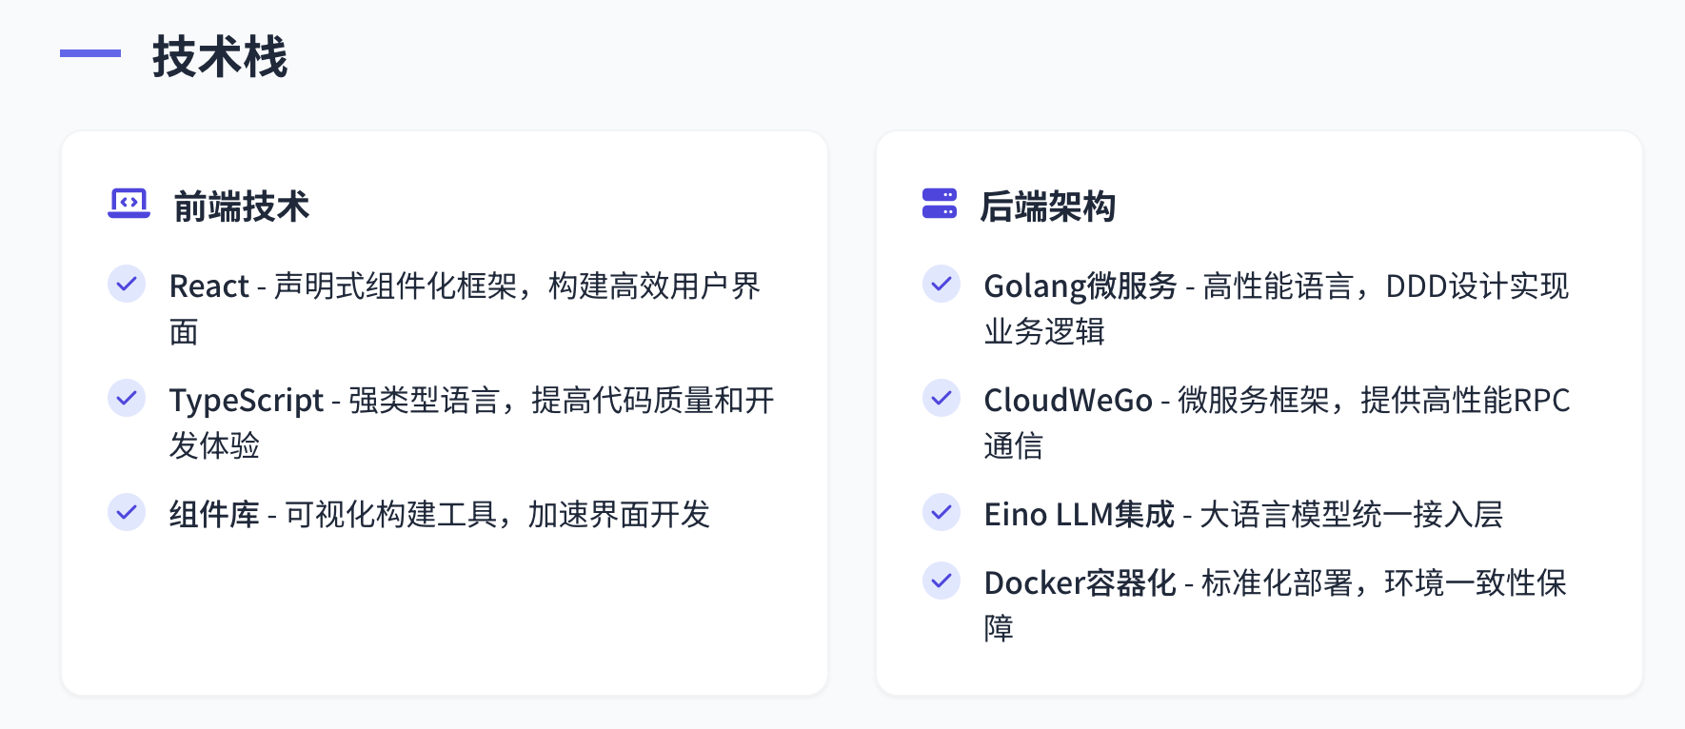Screen dimensions: 1685x729
Task: Click the CloudWeGo list item text
Action: 1277,401
